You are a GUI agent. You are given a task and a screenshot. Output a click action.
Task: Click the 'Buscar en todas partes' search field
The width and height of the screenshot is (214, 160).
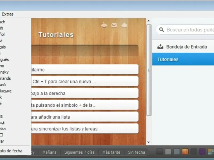coord(185,30)
